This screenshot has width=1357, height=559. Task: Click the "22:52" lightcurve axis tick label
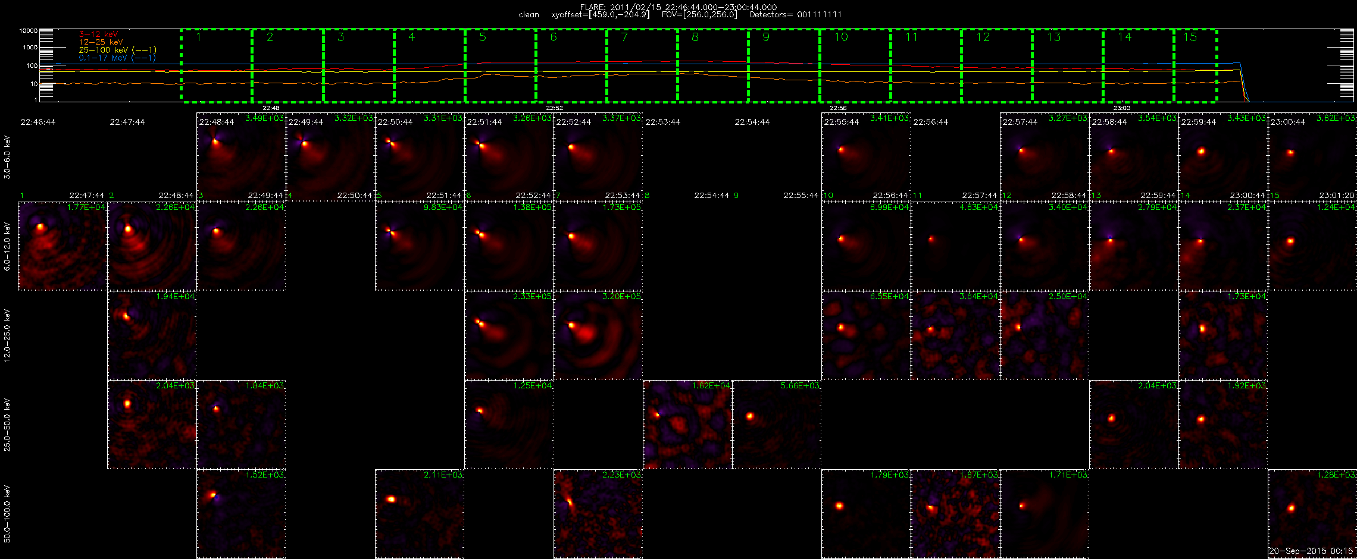[x=554, y=108]
